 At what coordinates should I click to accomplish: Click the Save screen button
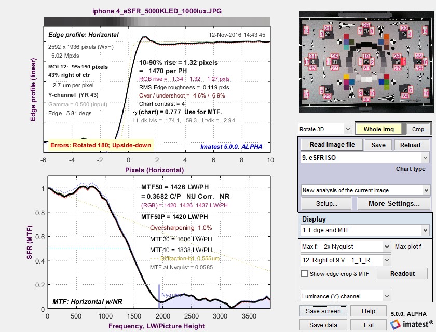[x=323, y=311]
